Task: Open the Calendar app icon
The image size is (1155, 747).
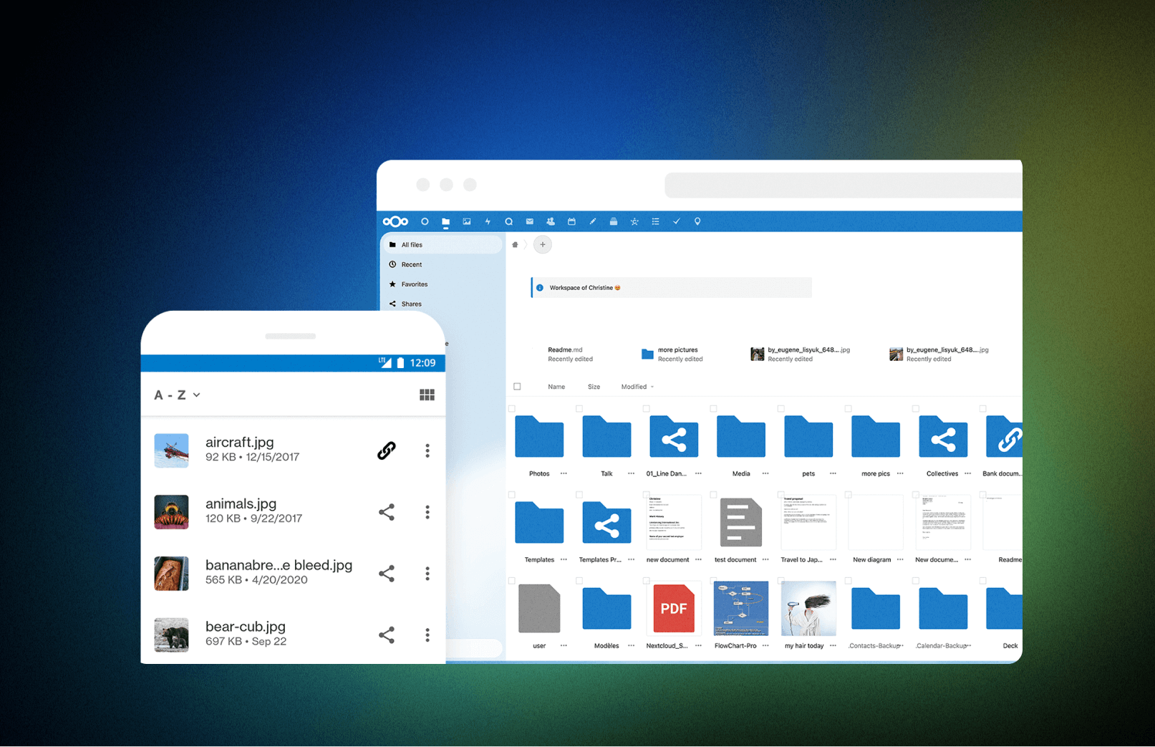Action: 571,222
